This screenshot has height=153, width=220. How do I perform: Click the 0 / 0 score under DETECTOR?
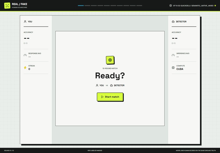(174, 43)
